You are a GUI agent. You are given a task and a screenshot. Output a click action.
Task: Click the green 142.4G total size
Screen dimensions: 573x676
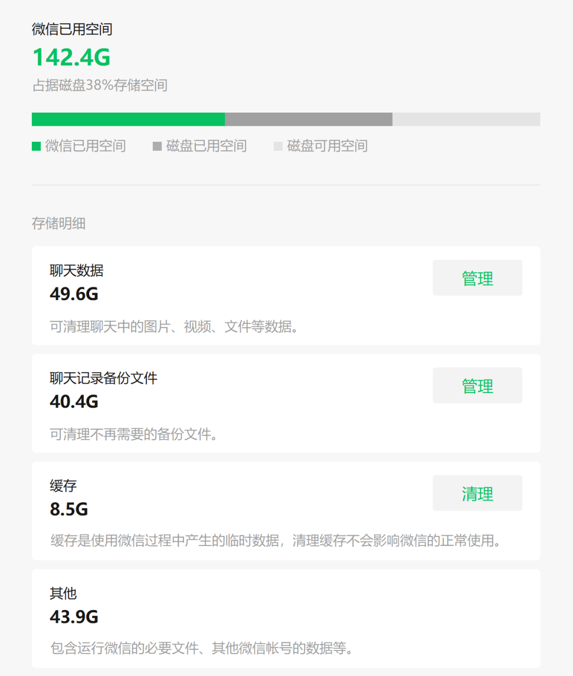(72, 57)
